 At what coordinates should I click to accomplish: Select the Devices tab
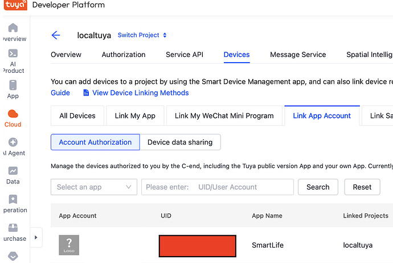click(x=236, y=55)
